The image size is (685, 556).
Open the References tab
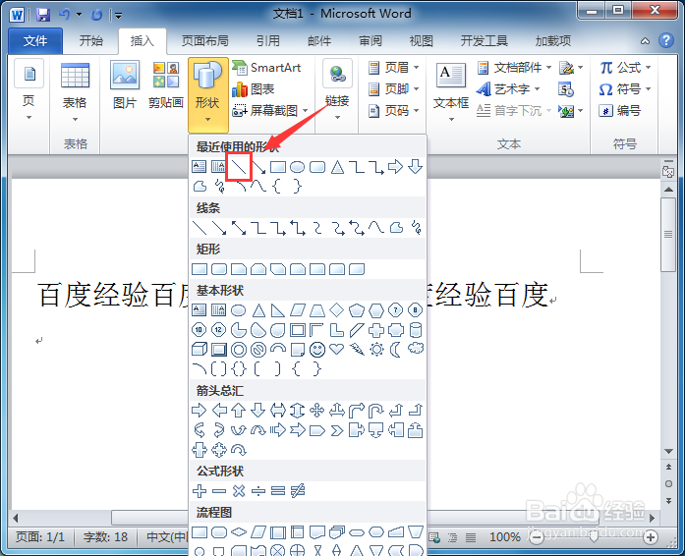[267, 41]
